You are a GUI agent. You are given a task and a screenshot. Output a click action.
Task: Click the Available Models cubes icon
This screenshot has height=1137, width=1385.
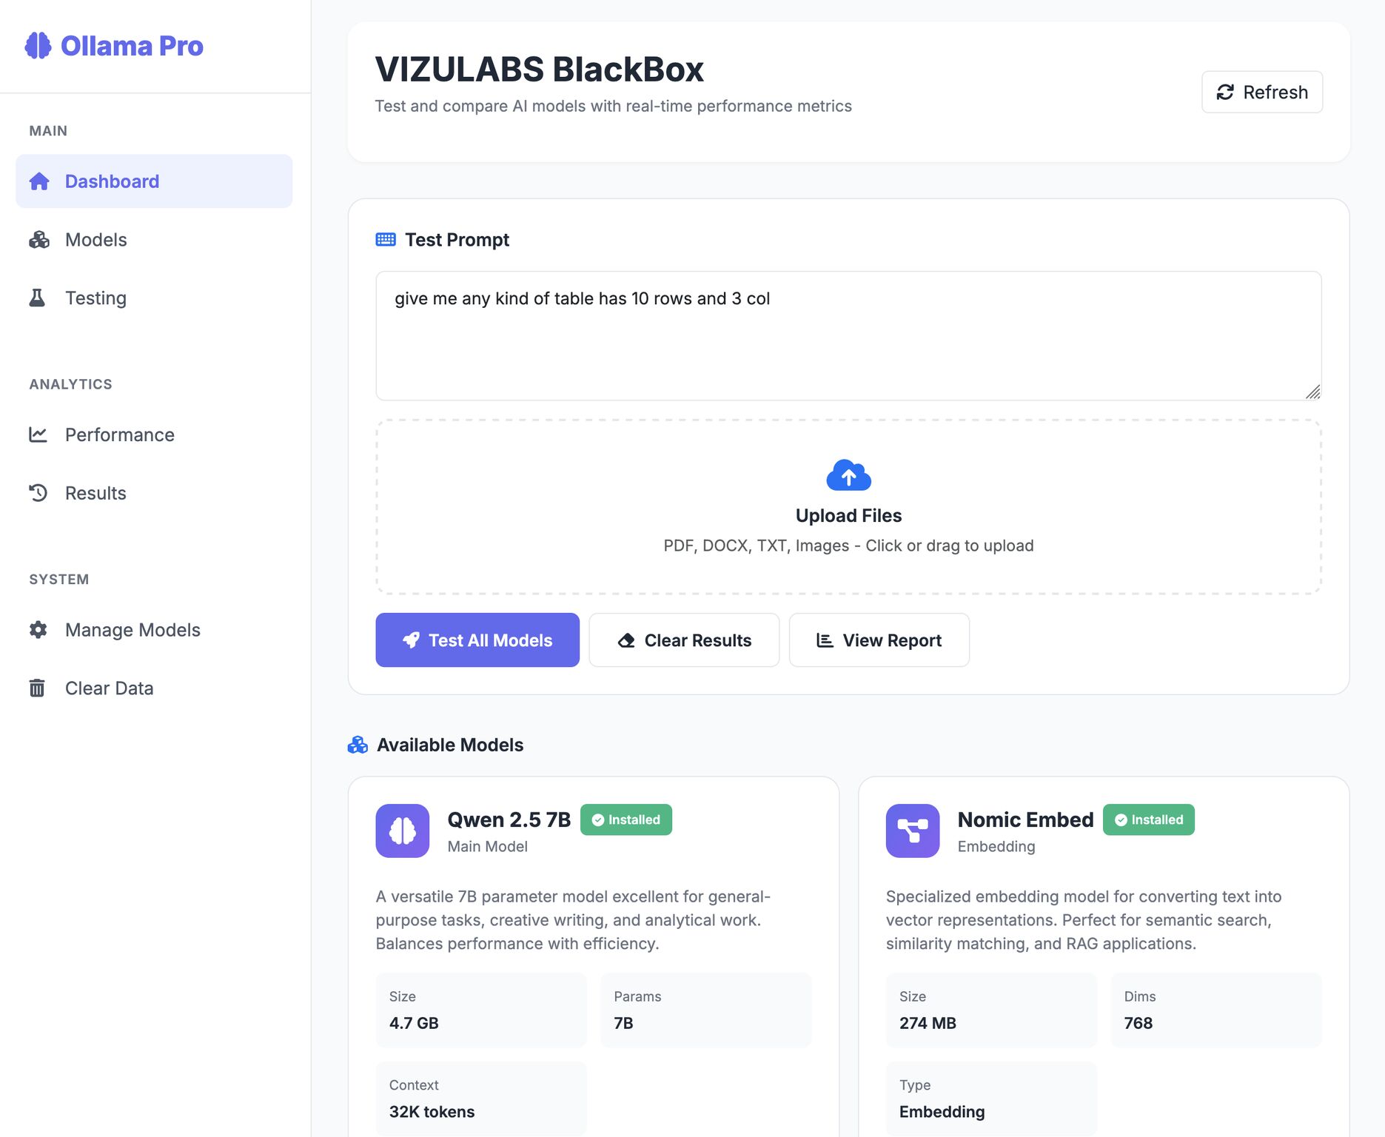pyautogui.click(x=358, y=745)
